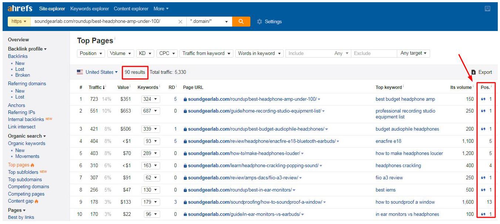This screenshot has height=224, width=500.
Task: Click the United States flag icon
Action: [x=80, y=72]
